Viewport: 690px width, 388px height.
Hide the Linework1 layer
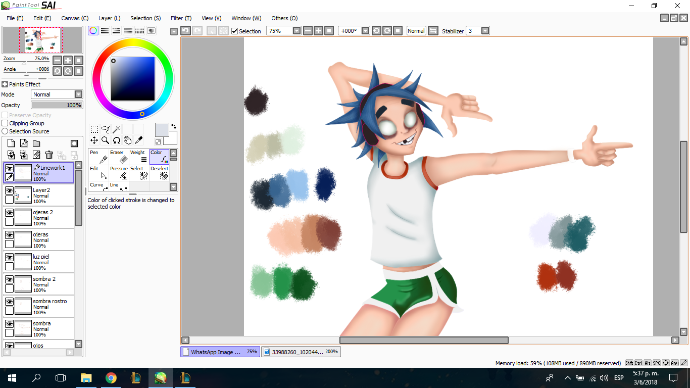[9, 168]
